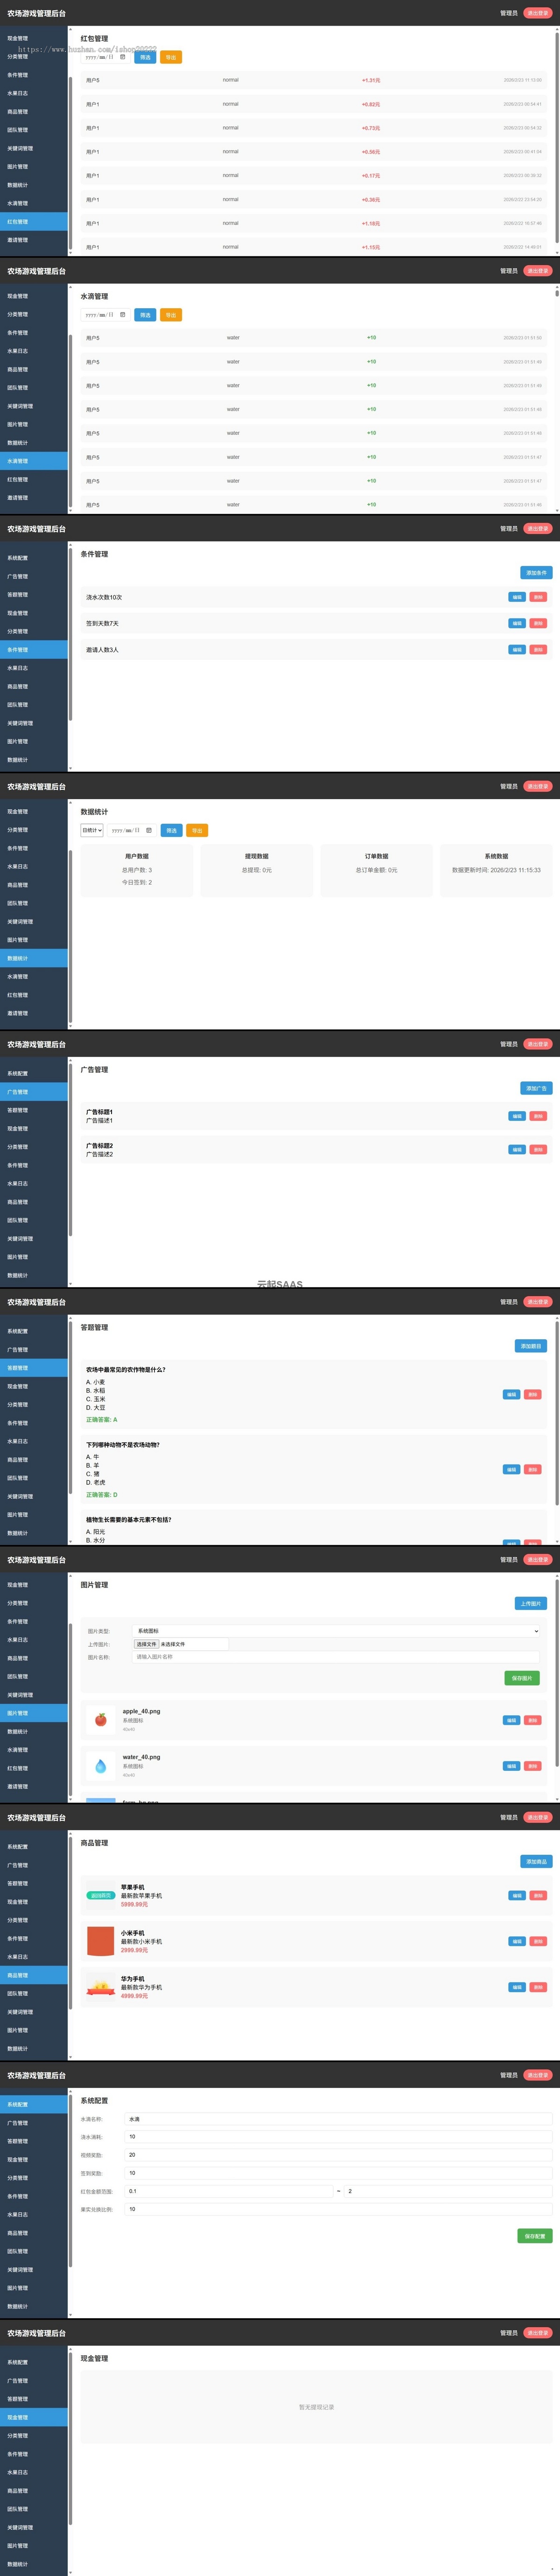This screenshot has width=560, height=2576.
Task: Click the 添加商品 button
Action: click(536, 1861)
